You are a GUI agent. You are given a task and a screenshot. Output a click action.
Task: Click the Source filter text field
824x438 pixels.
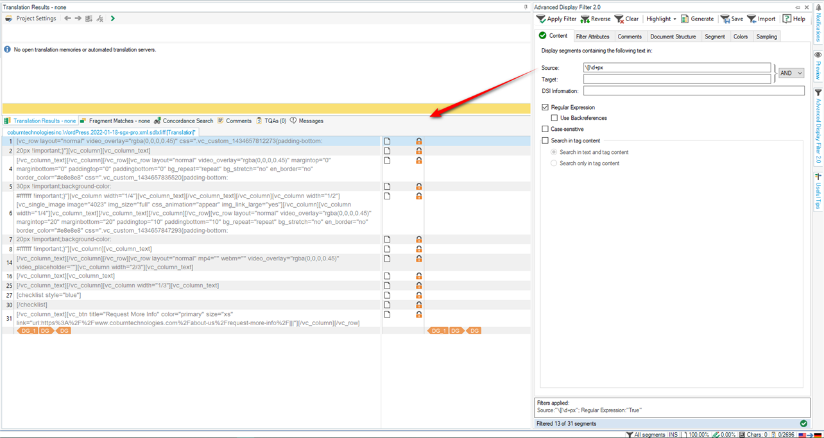pyautogui.click(x=676, y=67)
